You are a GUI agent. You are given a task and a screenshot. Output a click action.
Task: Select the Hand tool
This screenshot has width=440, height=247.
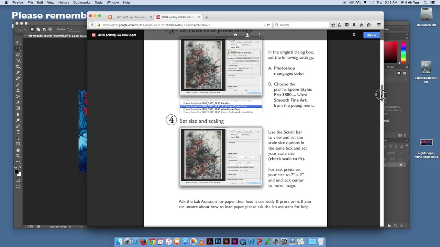point(18,150)
